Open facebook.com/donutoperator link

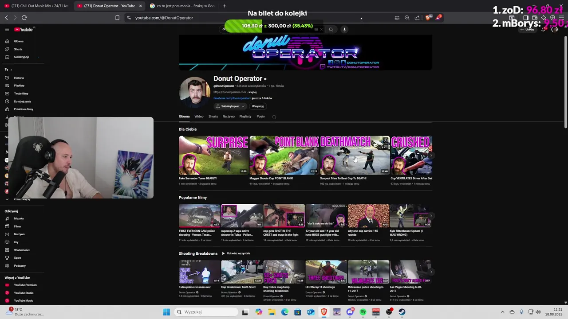click(232, 98)
